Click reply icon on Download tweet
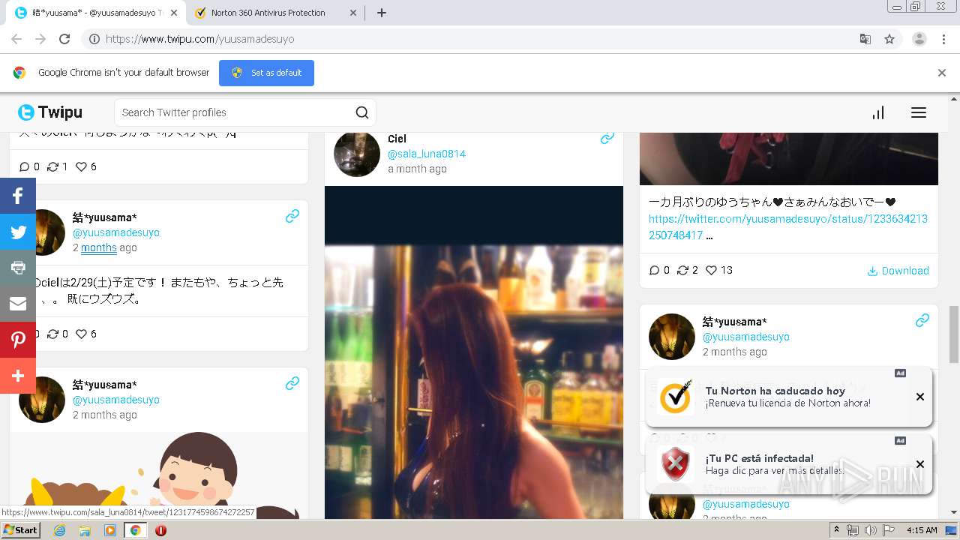Viewport: 960px width, 540px height. pyautogui.click(x=654, y=271)
